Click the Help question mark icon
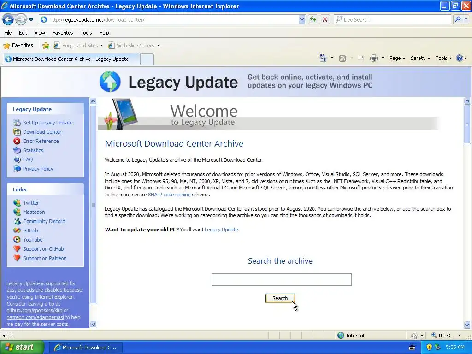 click(x=460, y=58)
